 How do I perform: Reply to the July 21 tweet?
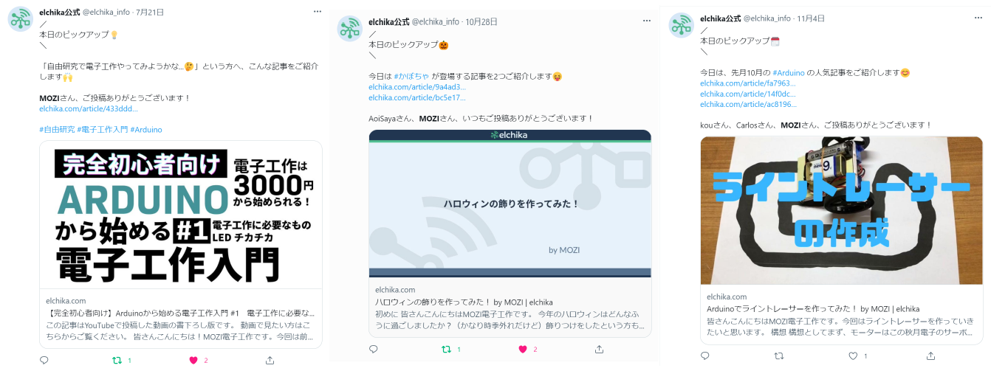(44, 360)
